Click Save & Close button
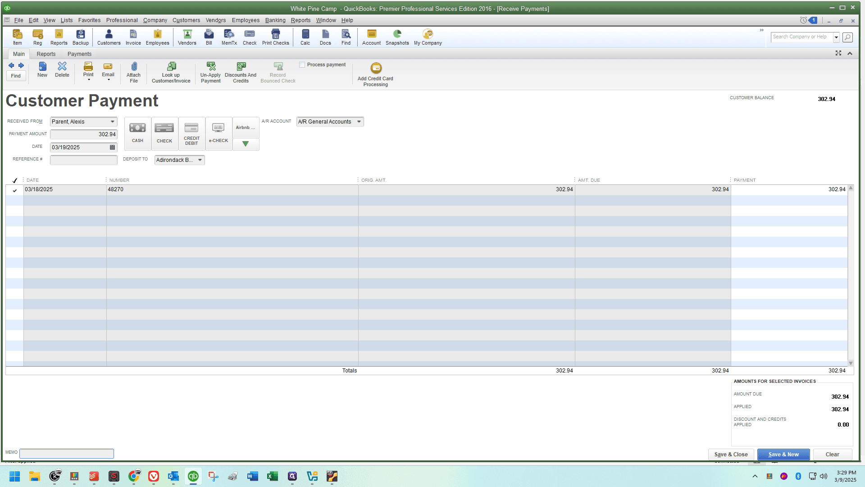The image size is (865, 487). (731, 455)
